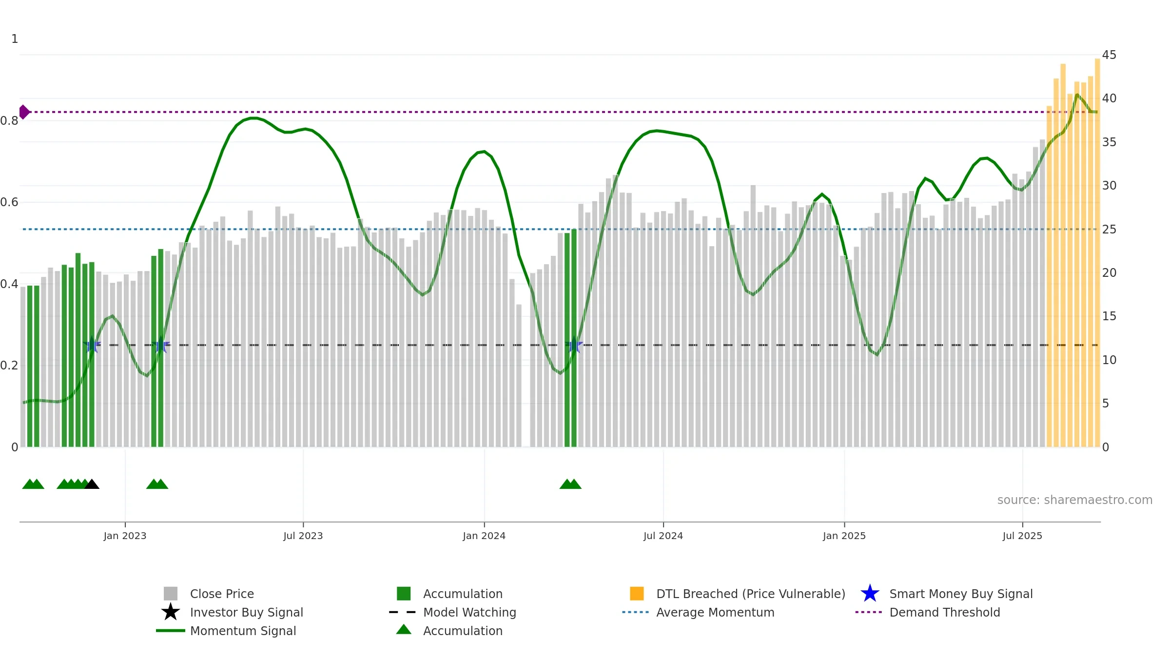
Task: Click the green square Accumulation legend swatch
Action: tap(404, 594)
